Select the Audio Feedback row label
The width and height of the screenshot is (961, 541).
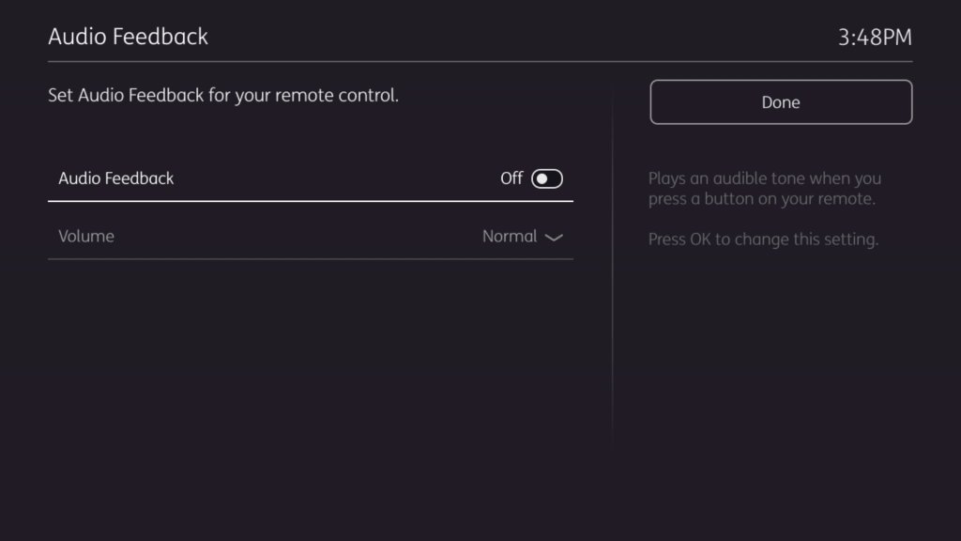116,178
